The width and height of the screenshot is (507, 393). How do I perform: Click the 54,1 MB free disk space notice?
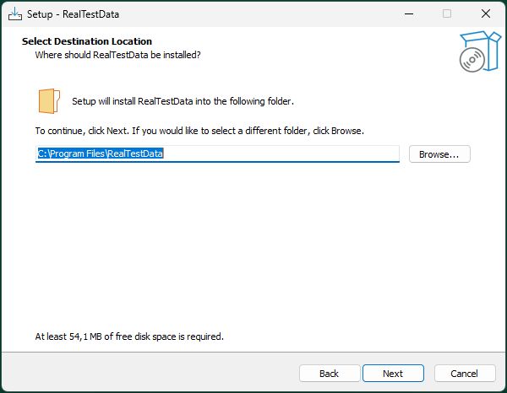pyautogui.click(x=129, y=336)
